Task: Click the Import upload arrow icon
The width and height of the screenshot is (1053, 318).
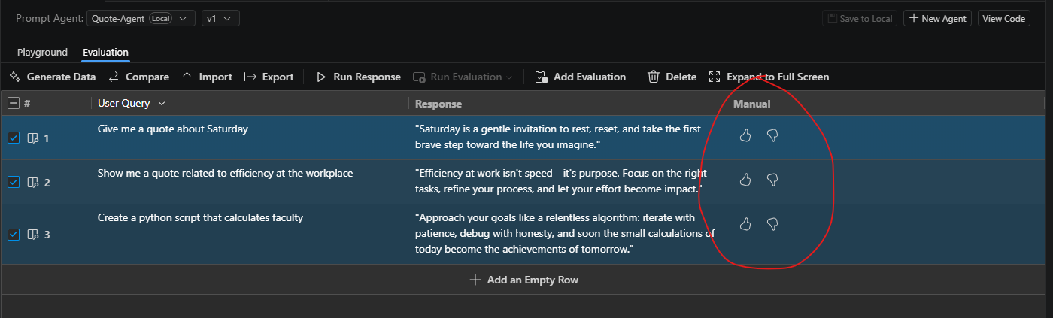Action: click(187, 77)
